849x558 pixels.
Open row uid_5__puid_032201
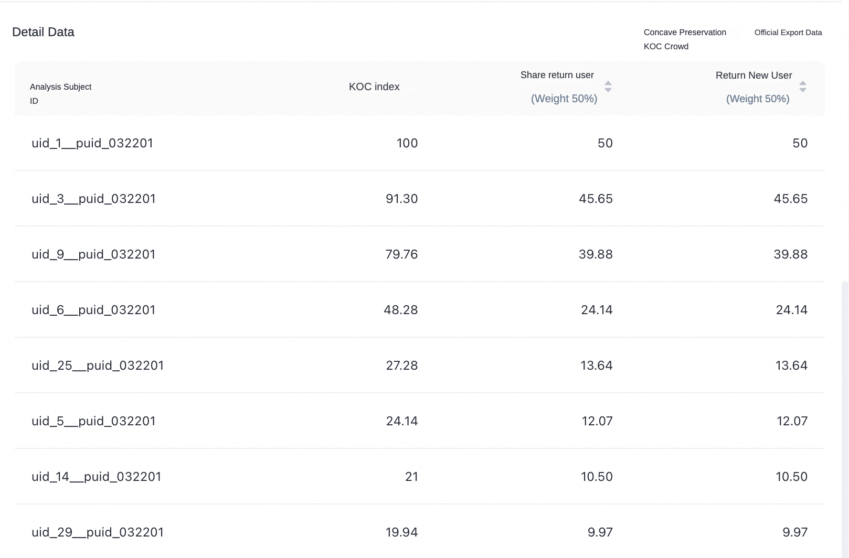click(x=420, y=421)
